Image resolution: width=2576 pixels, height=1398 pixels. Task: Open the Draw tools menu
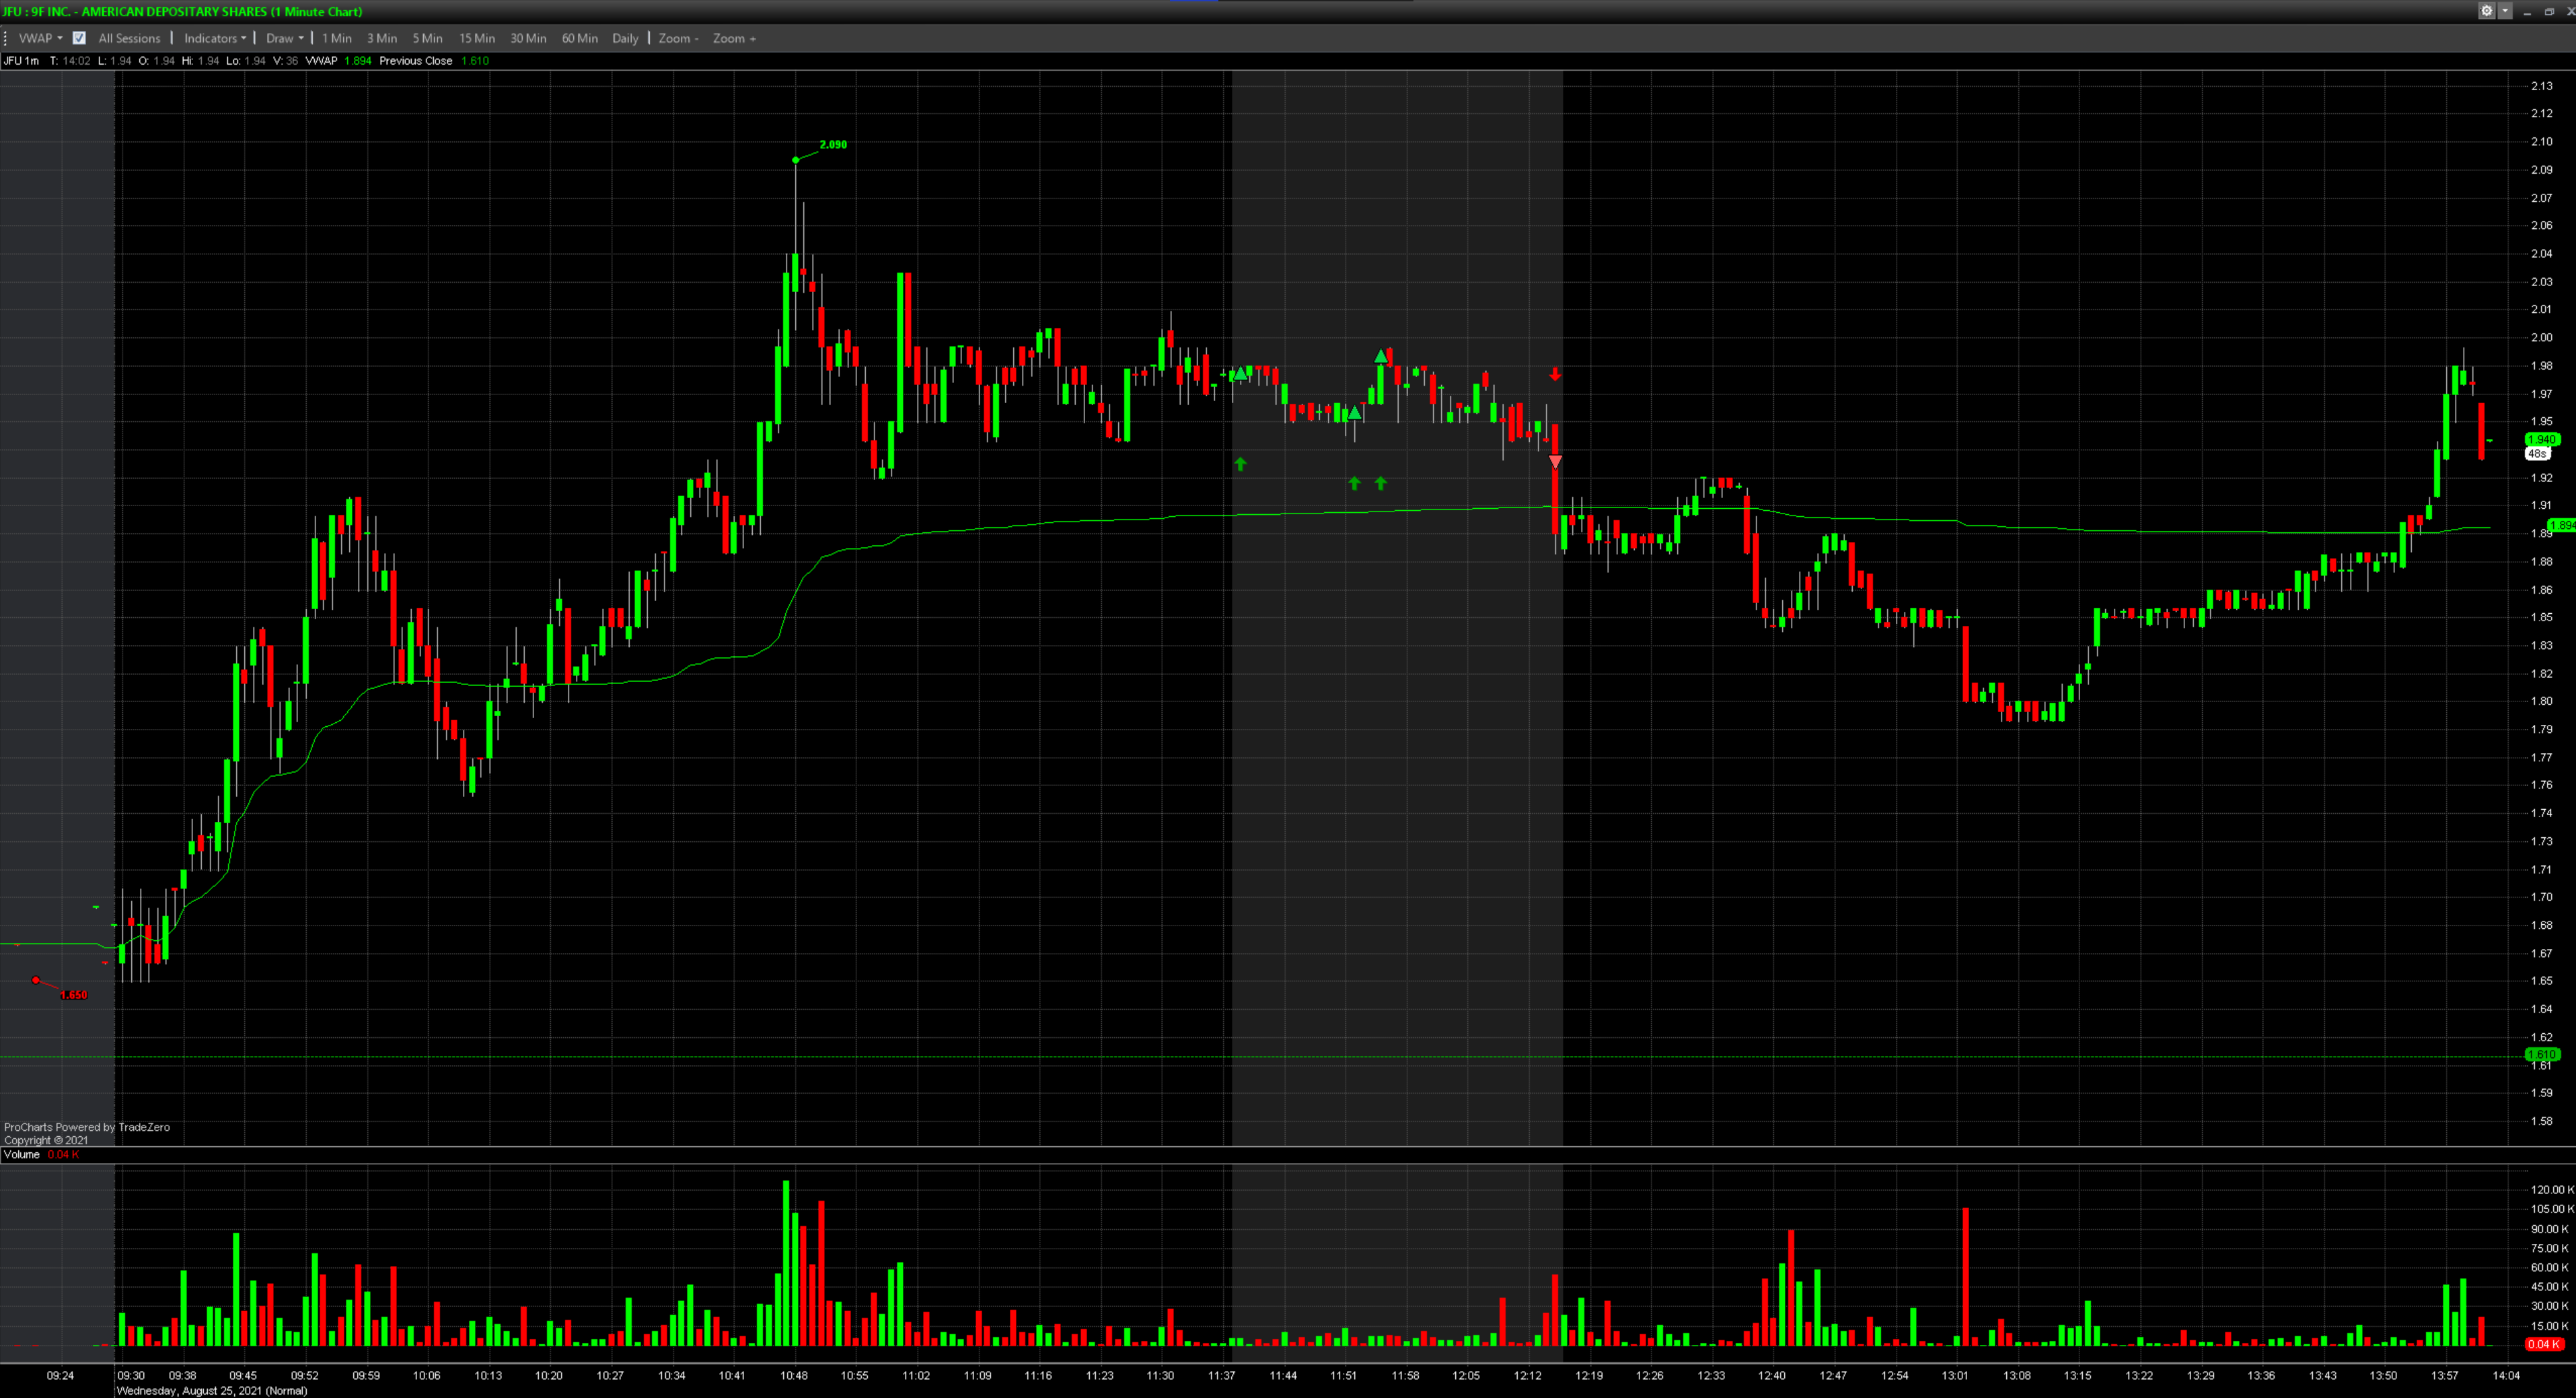tap(284, 38)
